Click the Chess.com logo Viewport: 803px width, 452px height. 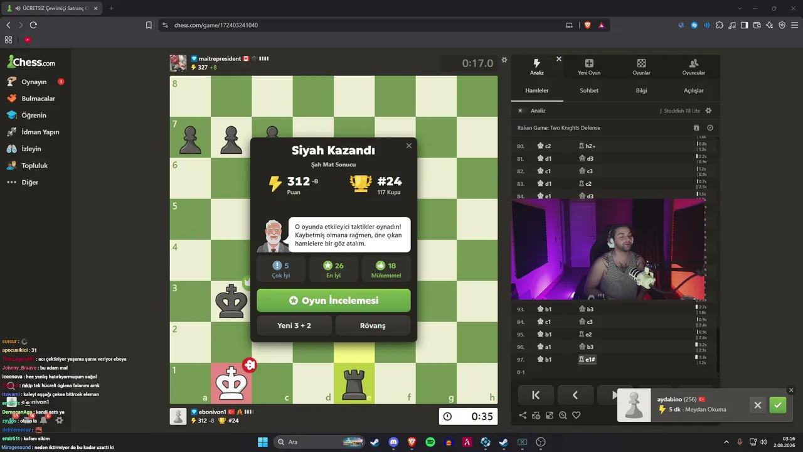pyautogui.click(x=31, y=62)
